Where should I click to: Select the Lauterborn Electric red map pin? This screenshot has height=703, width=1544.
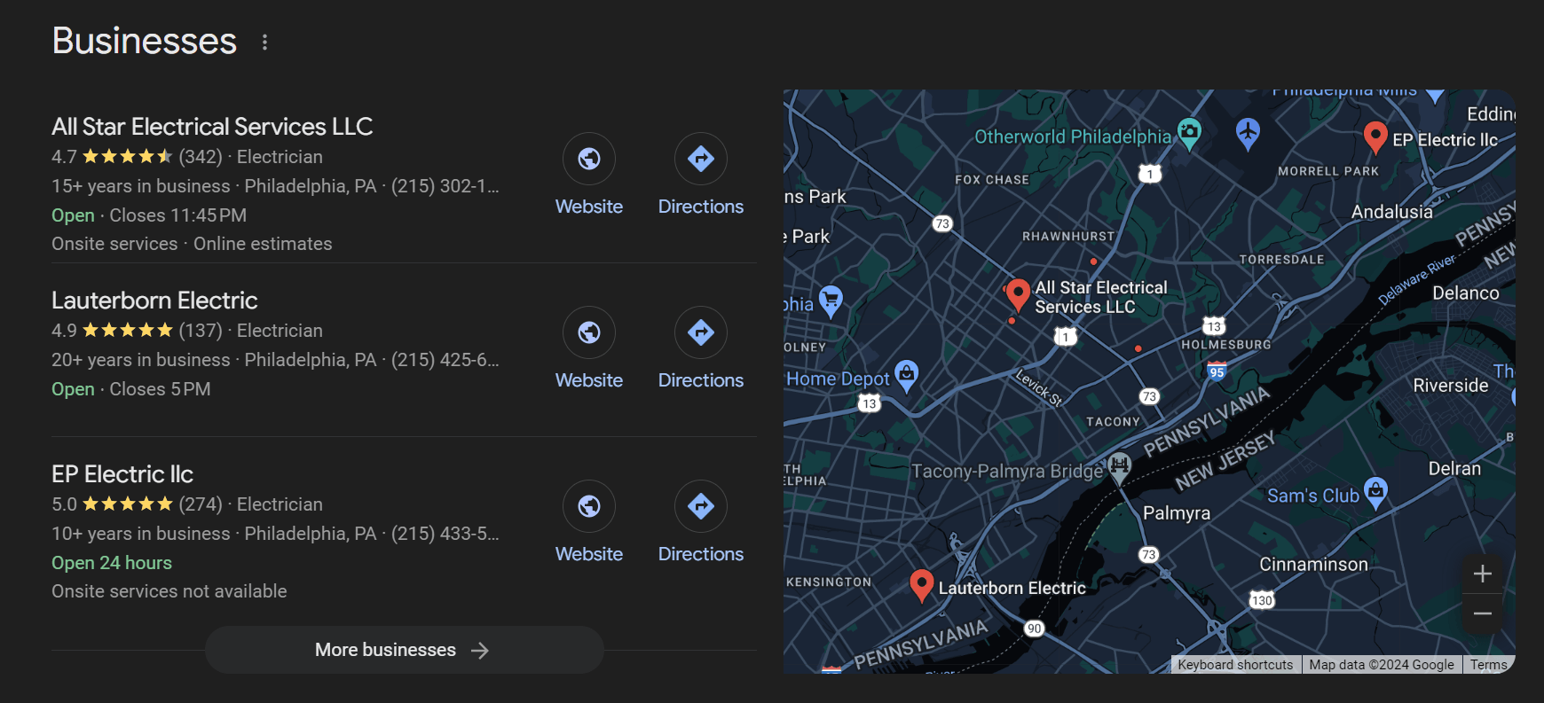922,585
